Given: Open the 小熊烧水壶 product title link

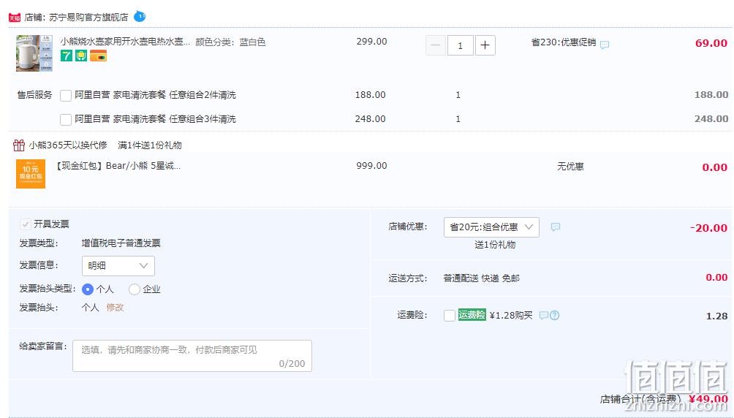Looking at the screenshot, I should pos(125,42).
